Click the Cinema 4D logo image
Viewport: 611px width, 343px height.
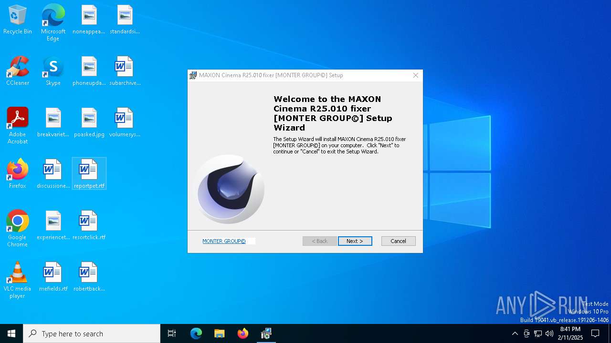click(x=230, y=189)
